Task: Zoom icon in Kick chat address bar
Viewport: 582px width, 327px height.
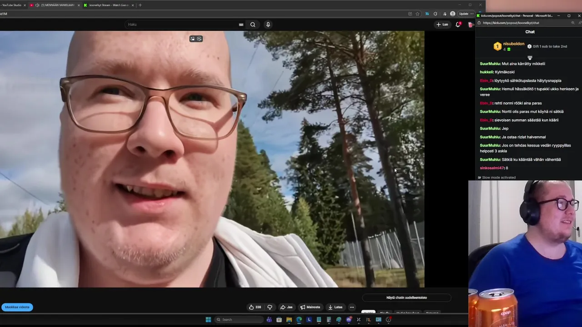Action: click(x=573, y=23)
